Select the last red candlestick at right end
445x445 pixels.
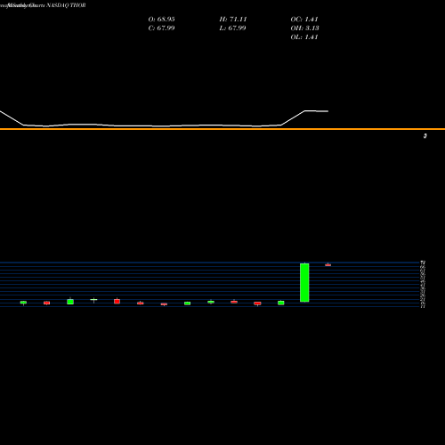click(328, 264)
